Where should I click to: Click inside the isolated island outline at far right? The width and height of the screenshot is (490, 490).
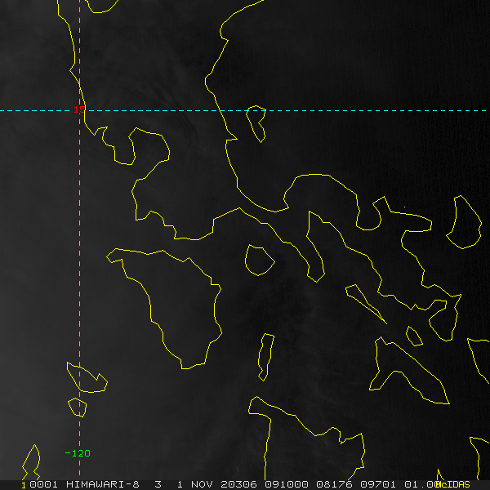click(465, 224)
